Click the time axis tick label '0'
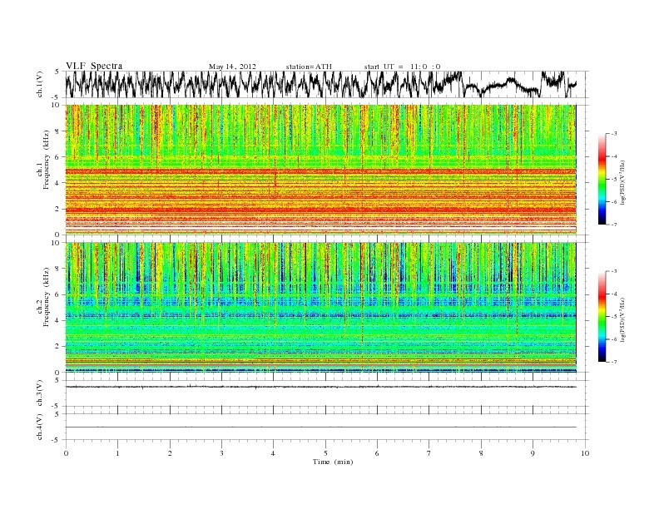This screenshot has width=659, height=509. click(66, 453)
